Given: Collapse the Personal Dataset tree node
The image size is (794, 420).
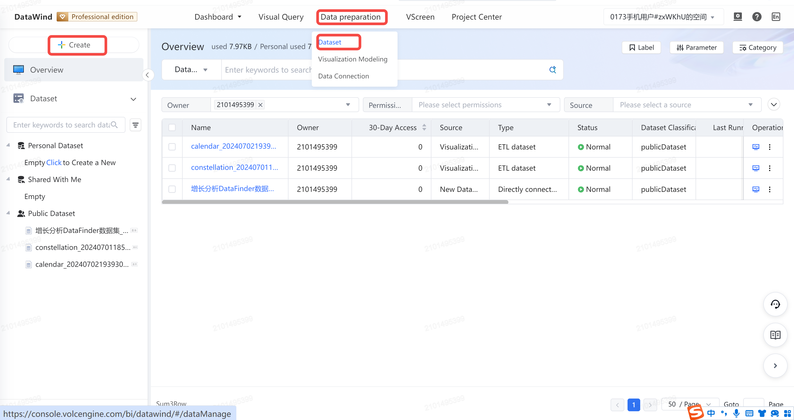Looking at the screenshot, I should click(8, 145).
